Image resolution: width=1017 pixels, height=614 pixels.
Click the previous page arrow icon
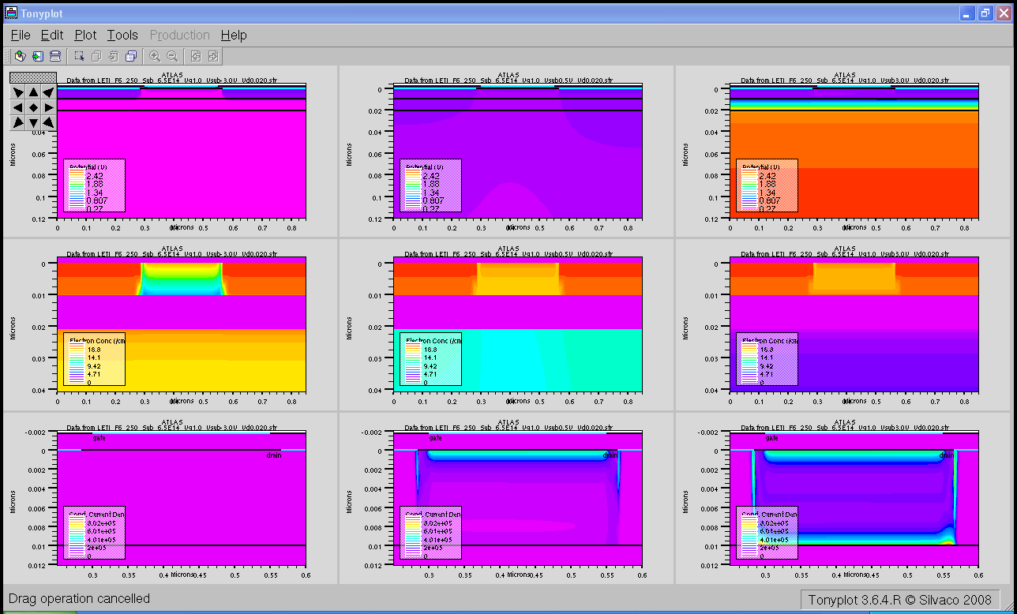pyautogui.click(x=196, y=56)
